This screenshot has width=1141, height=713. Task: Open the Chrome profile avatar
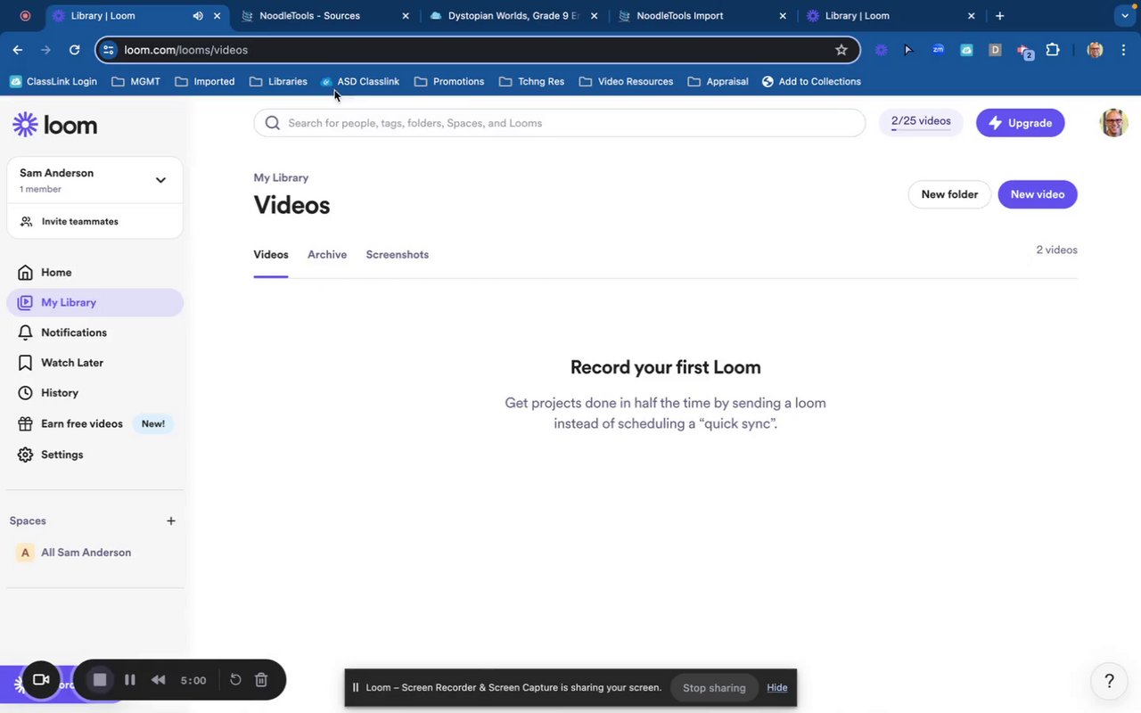point(1096,50)
